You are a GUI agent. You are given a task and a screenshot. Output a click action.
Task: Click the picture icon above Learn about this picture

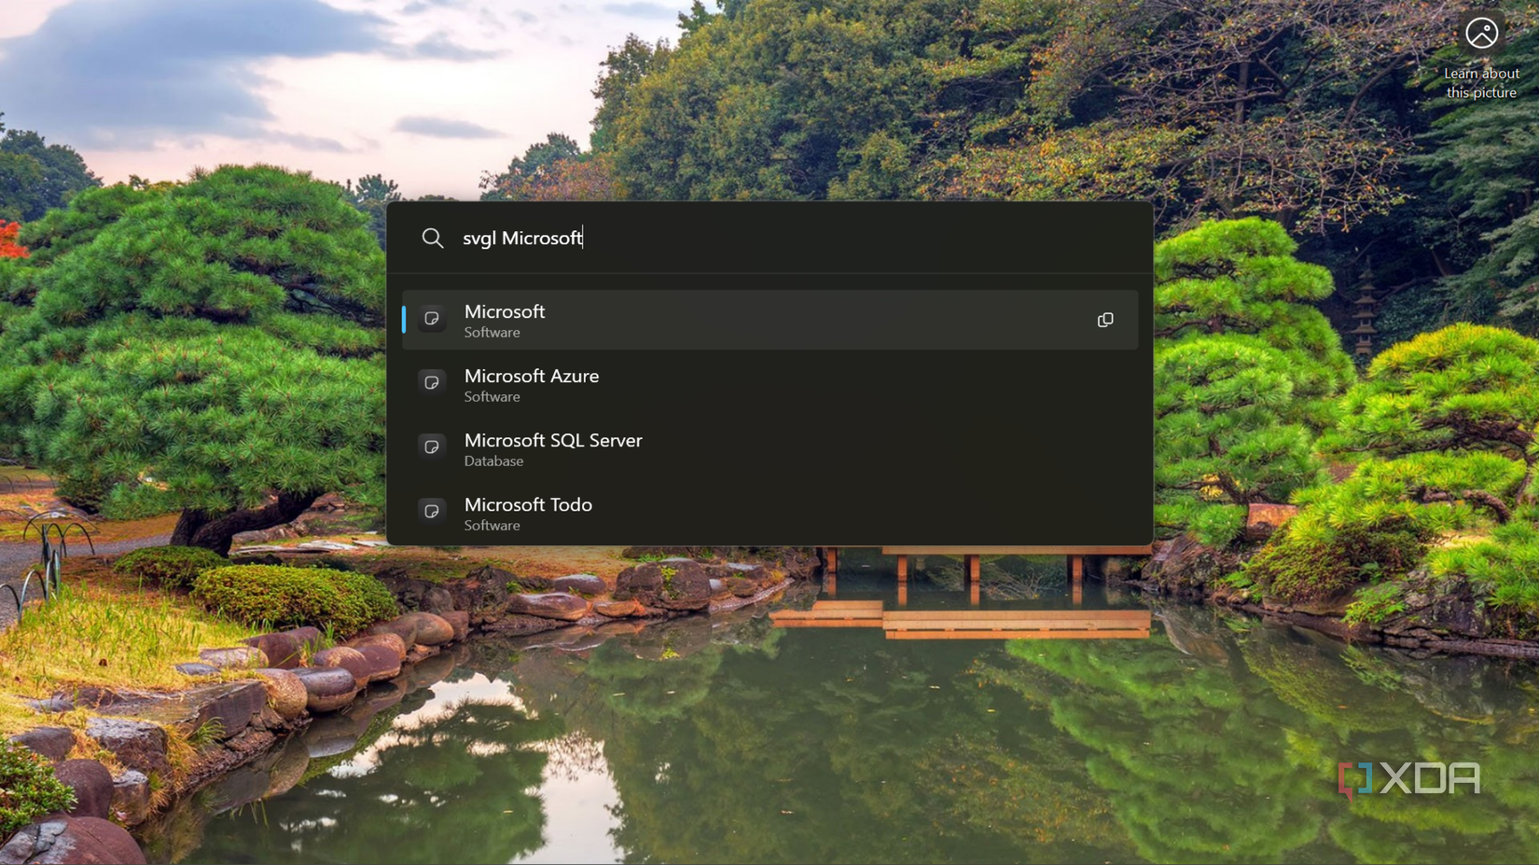pos(1481,33)
